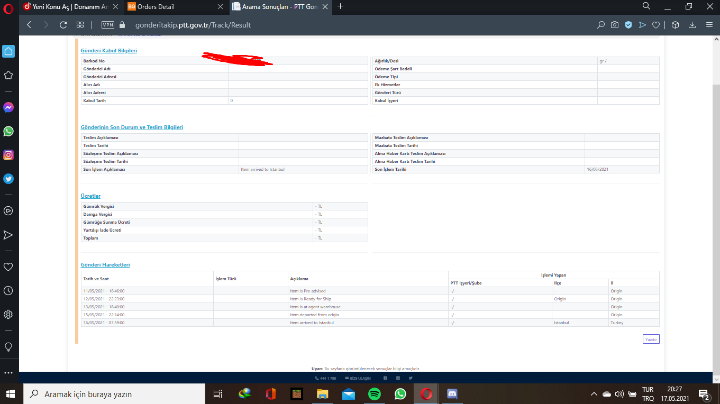
Task: Click the Gönderi Hareketleri heading link
Action: (105, 265)
